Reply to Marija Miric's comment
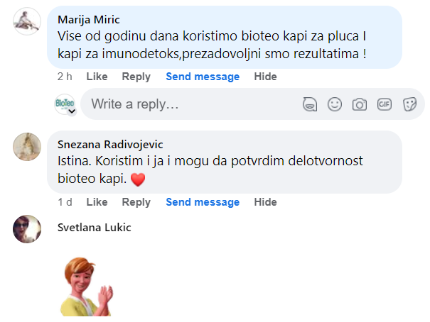 click(136, 77)
